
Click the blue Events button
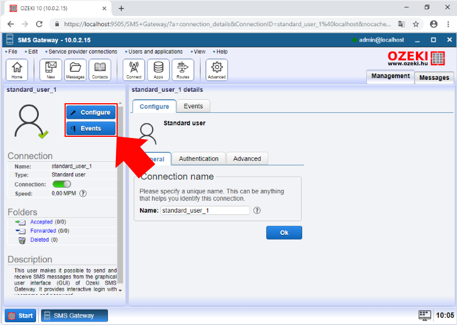(x=91, y=128)
